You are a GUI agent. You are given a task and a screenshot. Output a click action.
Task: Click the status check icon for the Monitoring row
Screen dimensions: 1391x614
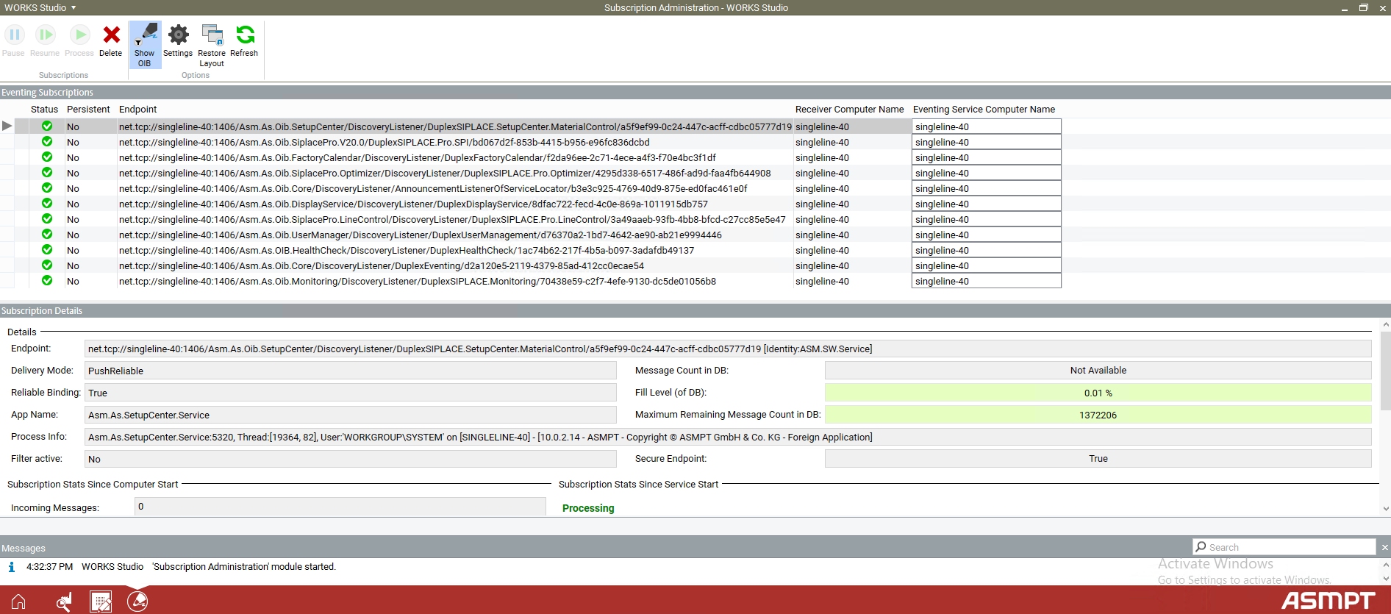[x=47, y=281]
